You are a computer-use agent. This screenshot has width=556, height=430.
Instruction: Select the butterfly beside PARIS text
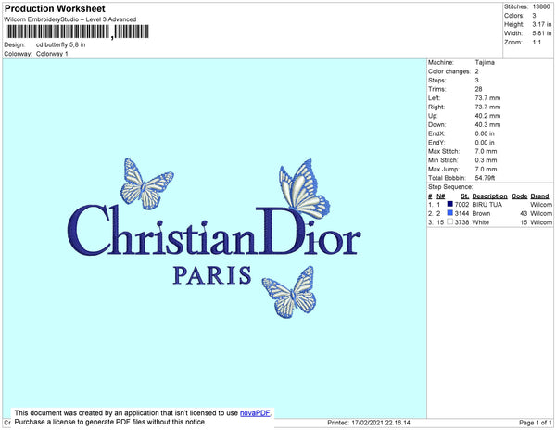pos(289,292)
